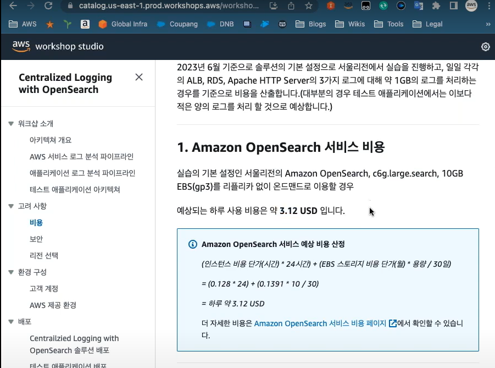The image size is (495, 368).
Task: Open the Global Infra bookmark
Action: (123, 24)
